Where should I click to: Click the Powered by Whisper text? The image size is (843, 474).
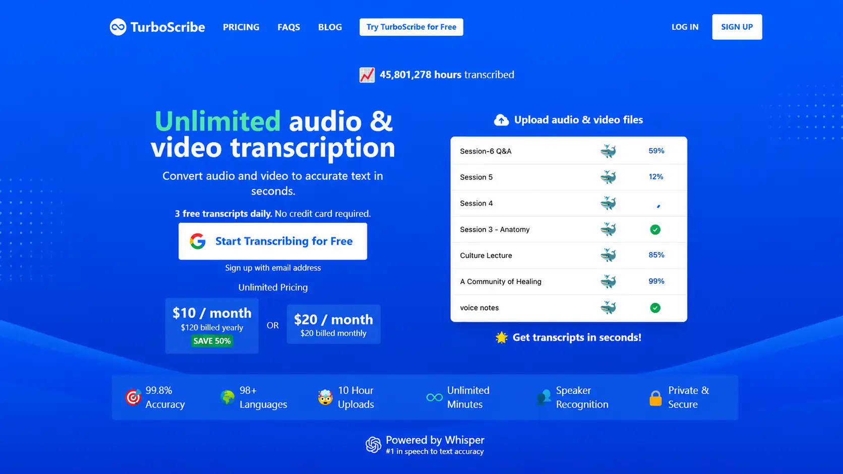[435, 440]
